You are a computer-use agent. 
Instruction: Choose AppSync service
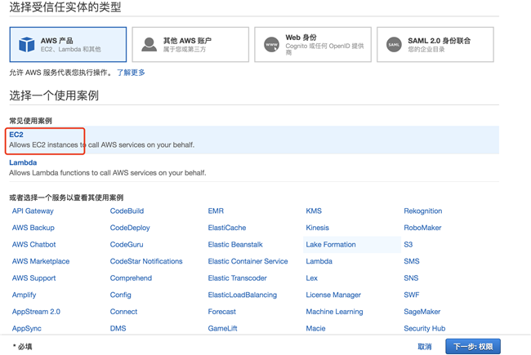point(27,328)
